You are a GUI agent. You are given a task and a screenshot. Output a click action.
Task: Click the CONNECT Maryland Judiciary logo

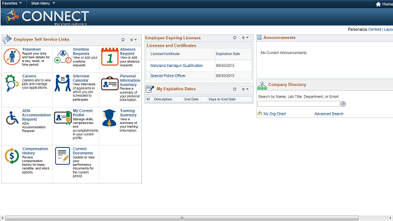tap(45, 17)
